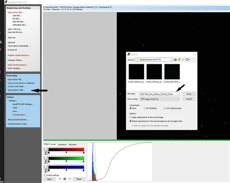Click Open picture file under Processing

tap(15, 79)
